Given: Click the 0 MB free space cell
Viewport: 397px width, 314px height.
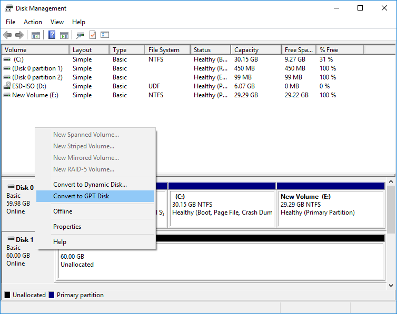Looking at the screenshot, I should (x=292, y=86).
